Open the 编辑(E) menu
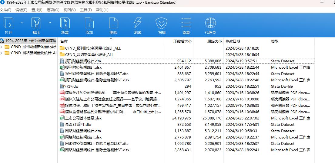This screenshot has width=335, height=163. pos(21,10)
